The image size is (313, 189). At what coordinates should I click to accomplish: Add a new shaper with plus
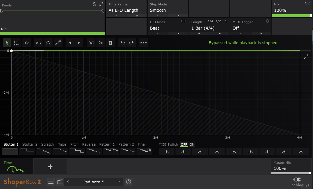50,167
